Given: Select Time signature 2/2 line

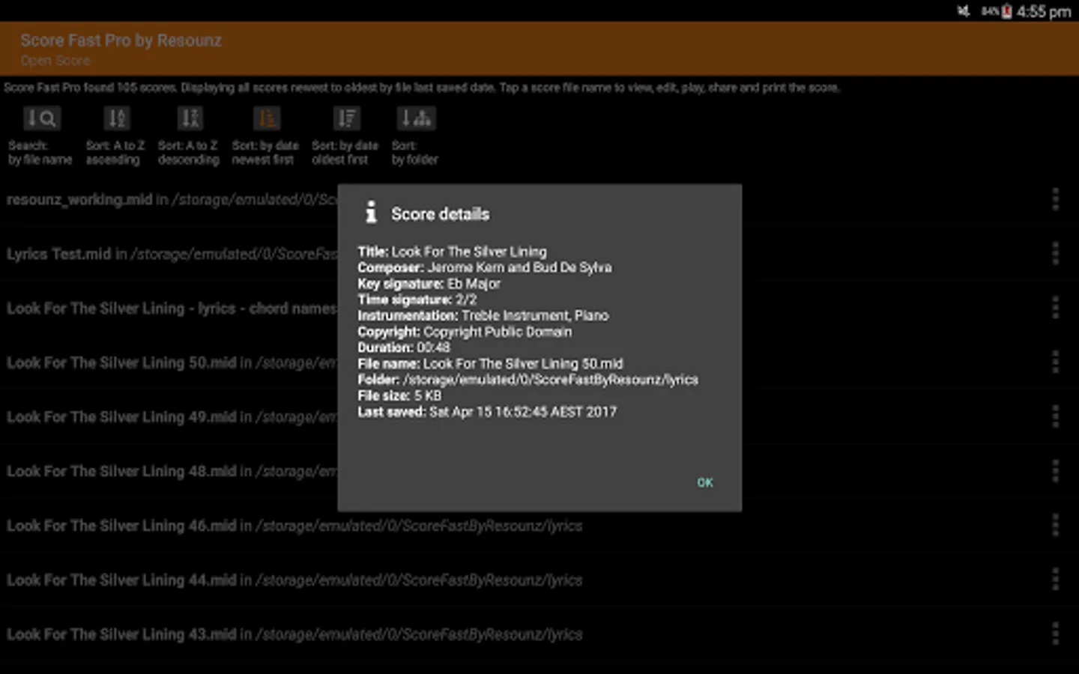Looking at the screenshot, I should coord(417,300).
